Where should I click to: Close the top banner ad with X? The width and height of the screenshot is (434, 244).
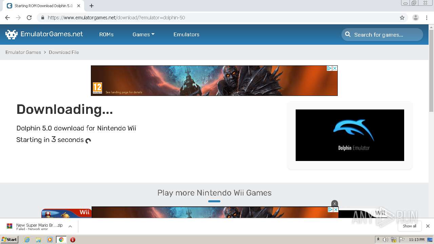[x=335, y=68]
